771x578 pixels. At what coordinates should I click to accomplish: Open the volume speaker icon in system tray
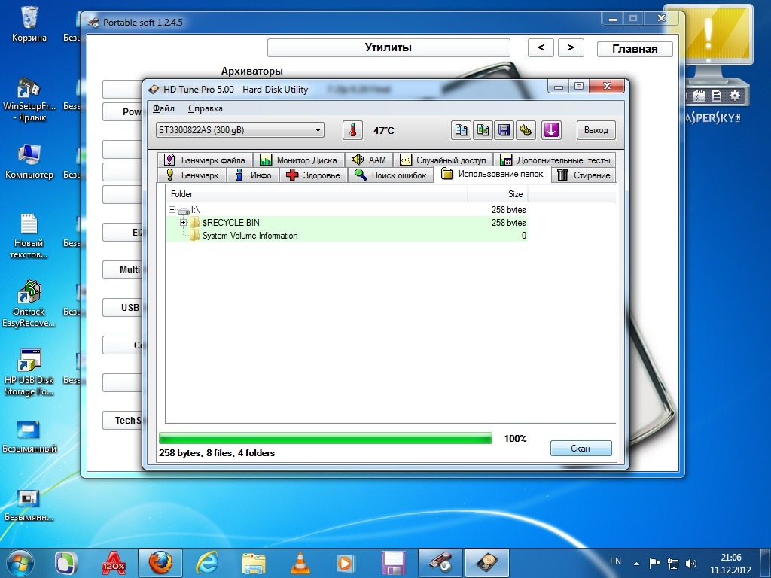pos(691,564)
